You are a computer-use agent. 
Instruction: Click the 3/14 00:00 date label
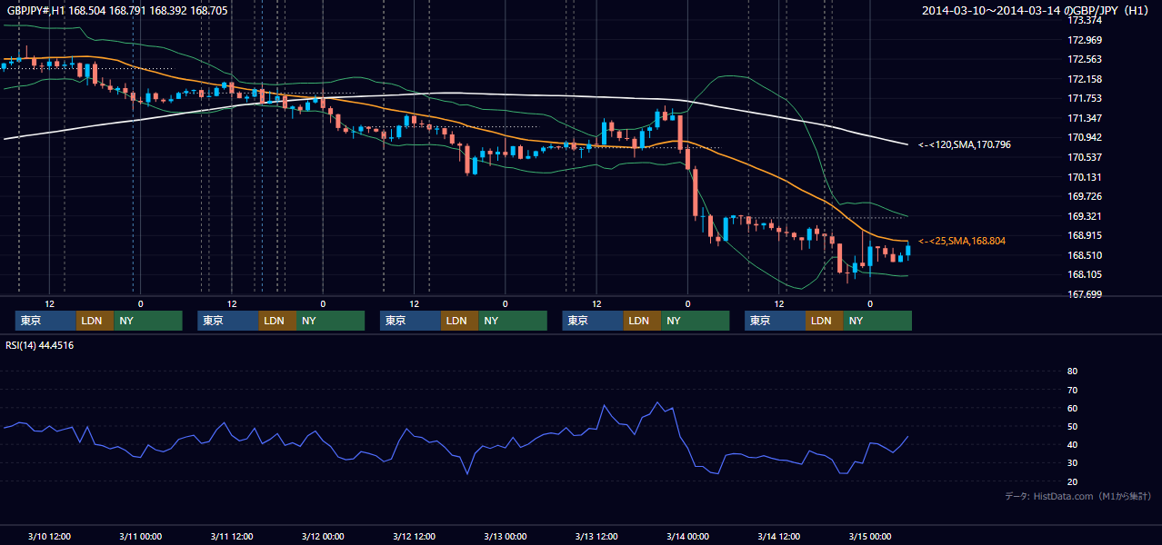[687, 536]
